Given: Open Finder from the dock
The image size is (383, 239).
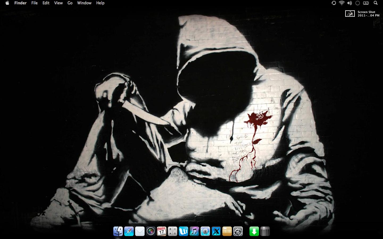Looking at the screenshot, I should [118, 231].
